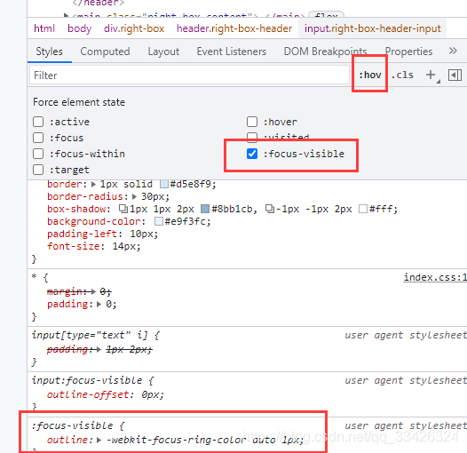Enable the :target state checkbox
Image resolution: width=467 pixels, height=453 pixels.
click(x=38, y=170)
